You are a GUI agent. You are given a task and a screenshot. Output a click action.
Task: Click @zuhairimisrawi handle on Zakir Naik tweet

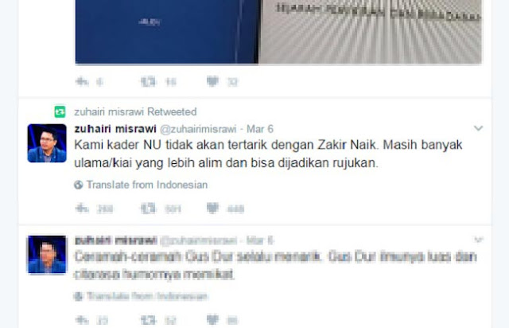coord(198,129)
